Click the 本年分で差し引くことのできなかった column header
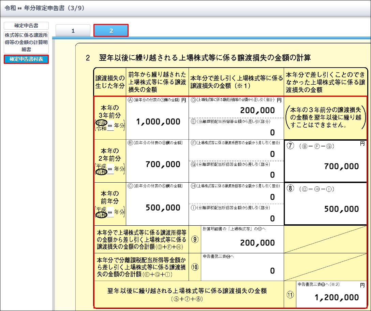The image size is (371, 311). click(x=326, y=82)
